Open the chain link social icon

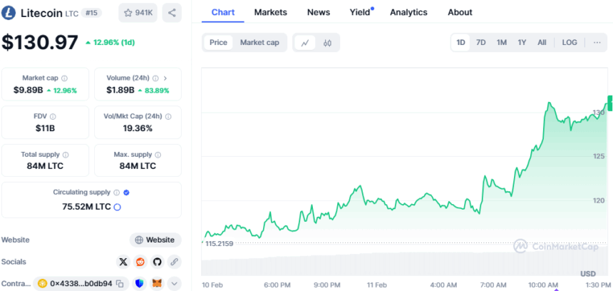click(x=175, y=262)
